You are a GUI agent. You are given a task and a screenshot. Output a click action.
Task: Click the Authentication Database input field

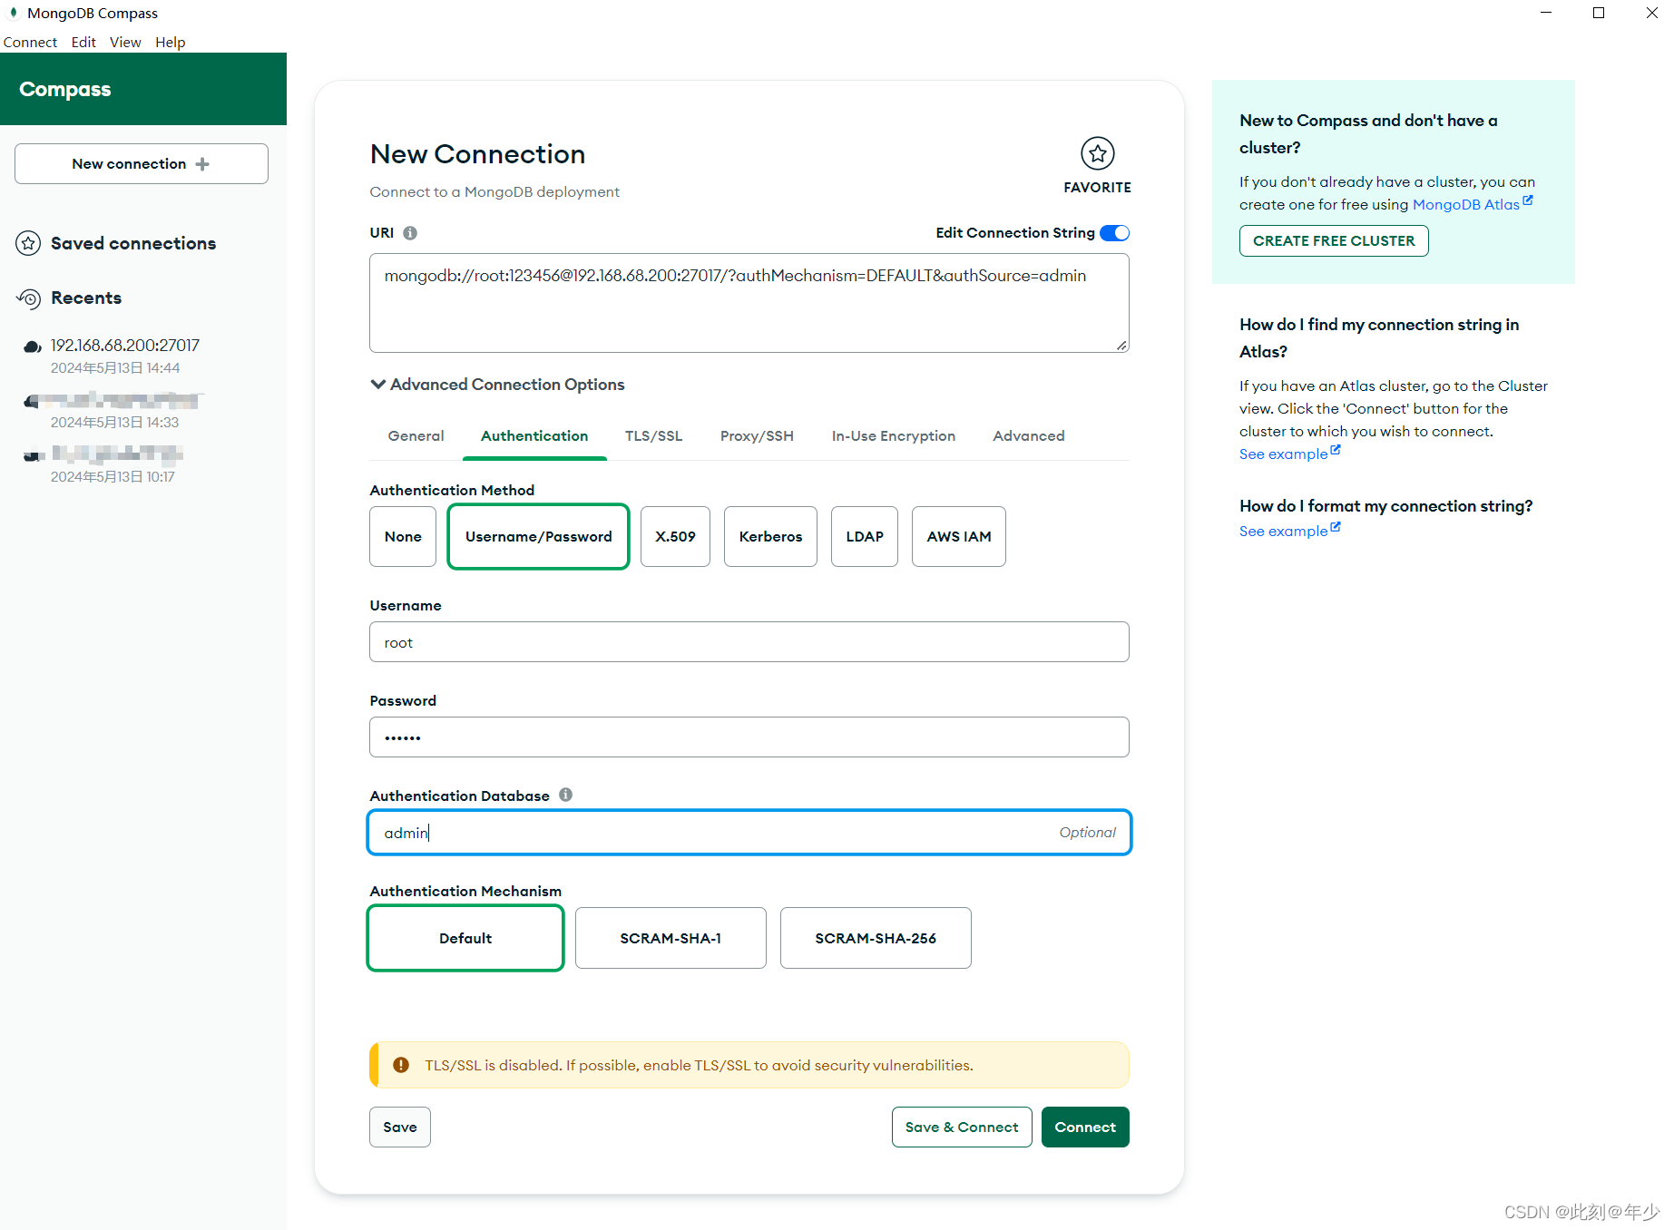pyautogui.click(x=749, y=833)
